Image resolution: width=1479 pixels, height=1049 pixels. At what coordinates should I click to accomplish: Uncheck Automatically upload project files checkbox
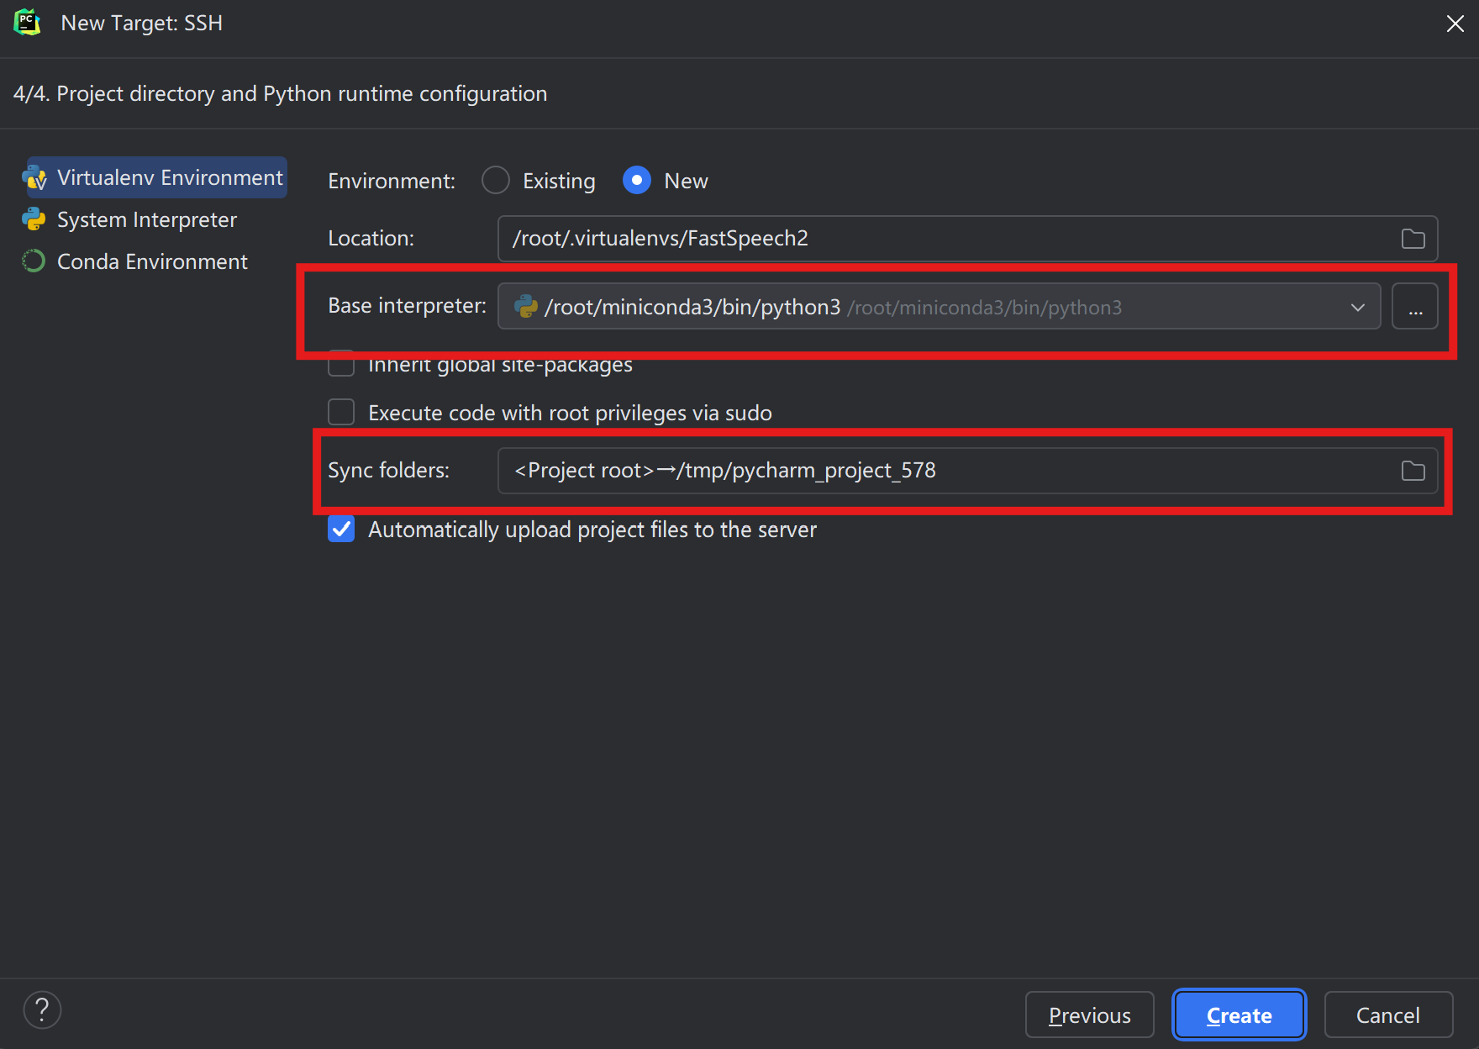coord(341,530)
